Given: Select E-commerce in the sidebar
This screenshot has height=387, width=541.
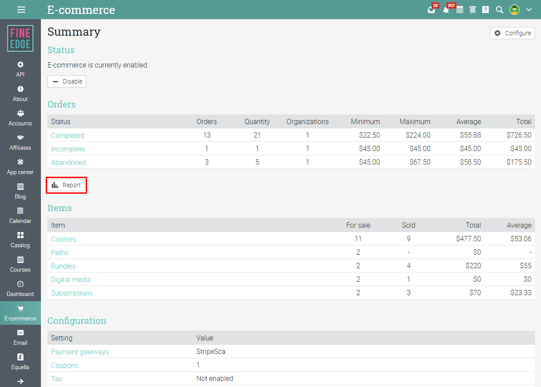Looking at the screenshot, I should click(x=20, y=313).
